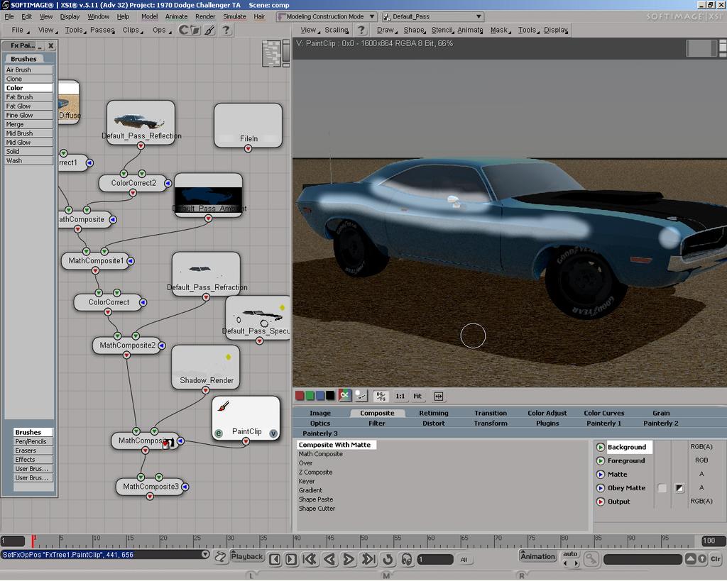Image resolution: width=727 pixels, height=581 pixels.
Task: Jump to last frame of timeline
Action: coord(368,559)
